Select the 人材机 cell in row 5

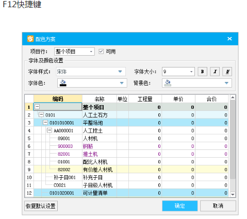(100, 138)
